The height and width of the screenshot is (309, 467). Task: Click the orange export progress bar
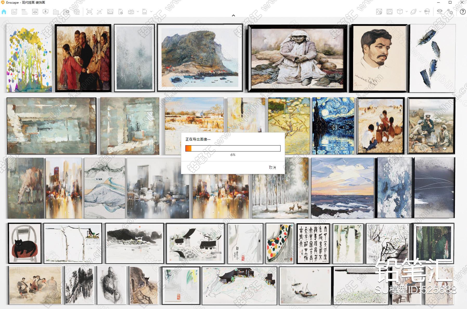click(x=233, y=148)
